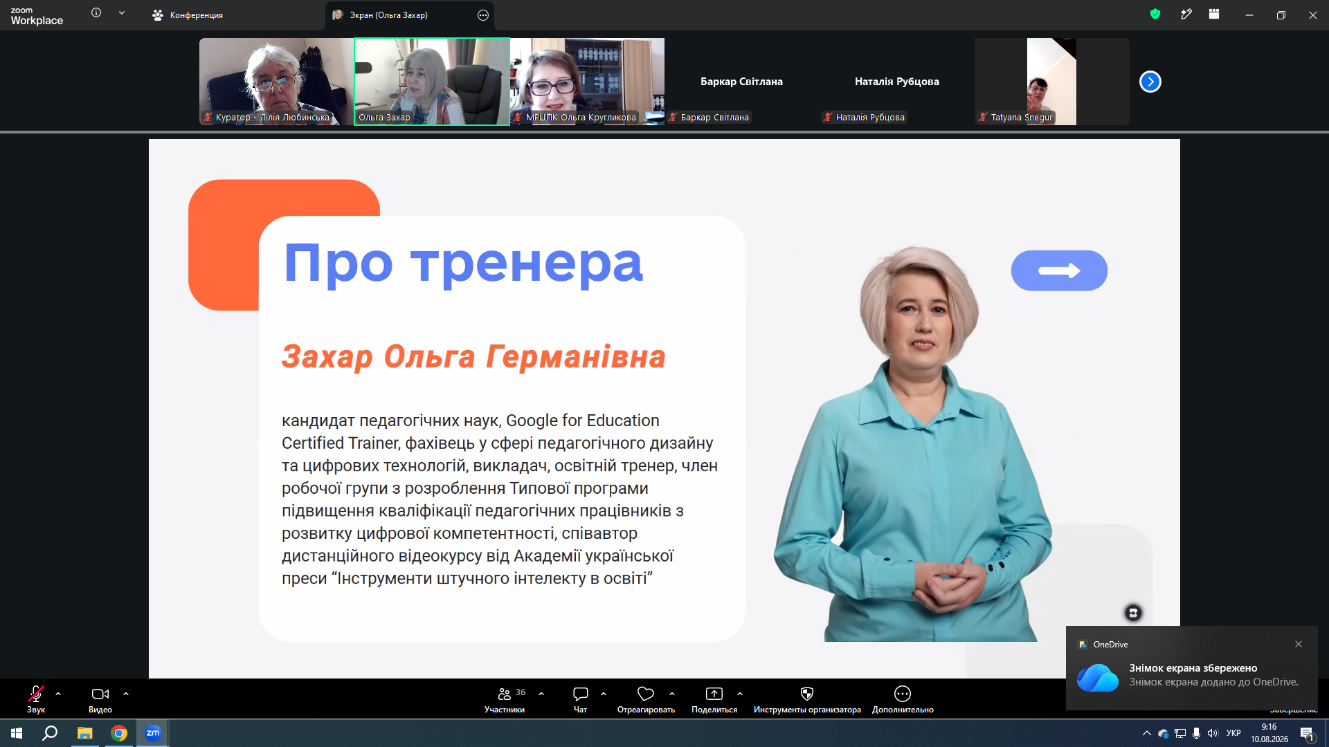1329x747 pixels.
Task: Click the blue arrow button on the slide
Action: [x=1059, y=270]
